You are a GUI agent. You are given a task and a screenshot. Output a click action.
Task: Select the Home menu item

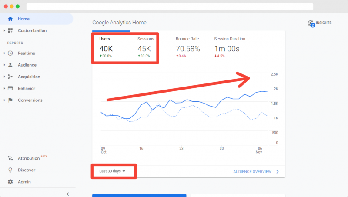(37, 19)
